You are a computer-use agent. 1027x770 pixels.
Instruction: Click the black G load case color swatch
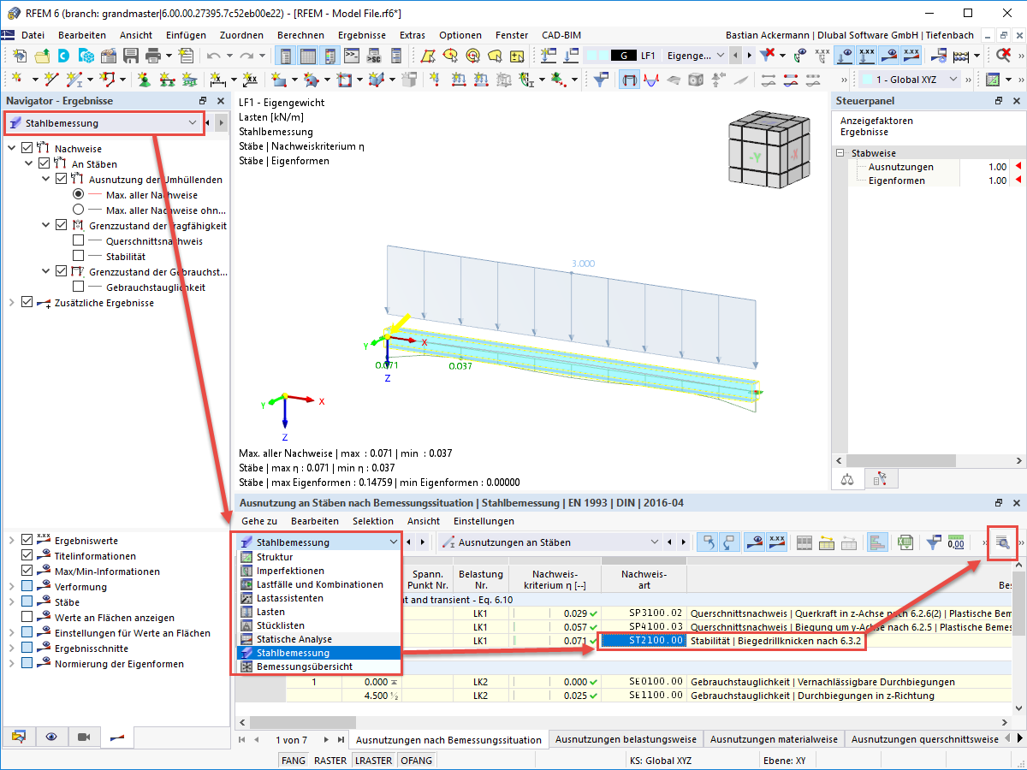point(624,56)
